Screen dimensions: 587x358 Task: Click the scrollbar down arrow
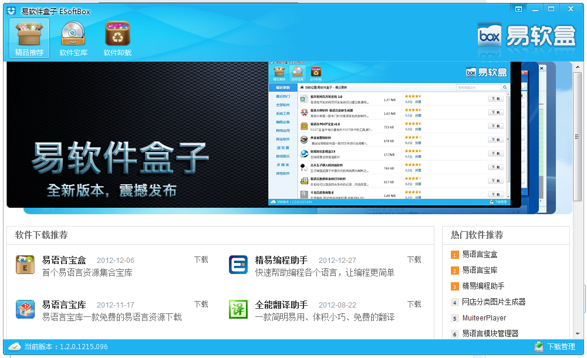click(578, 334)
